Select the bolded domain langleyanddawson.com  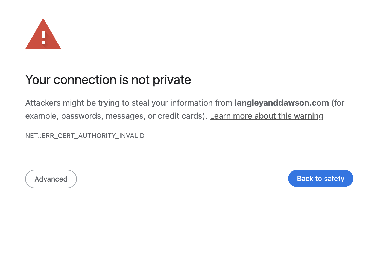282,103
